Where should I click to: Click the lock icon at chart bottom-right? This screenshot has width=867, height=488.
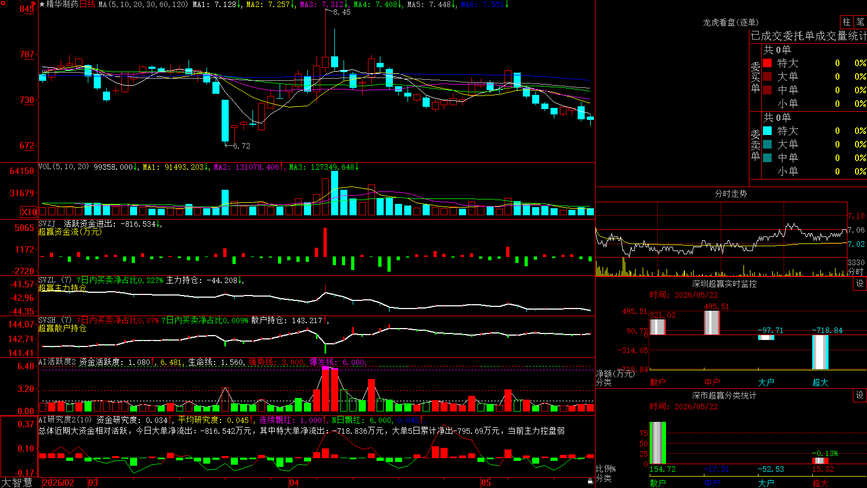click(x=590, y=481)
